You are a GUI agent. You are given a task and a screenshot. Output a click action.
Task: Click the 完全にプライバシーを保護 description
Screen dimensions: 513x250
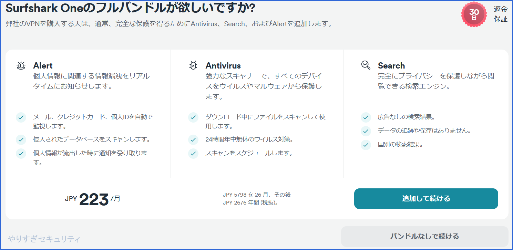pos(436,81)
